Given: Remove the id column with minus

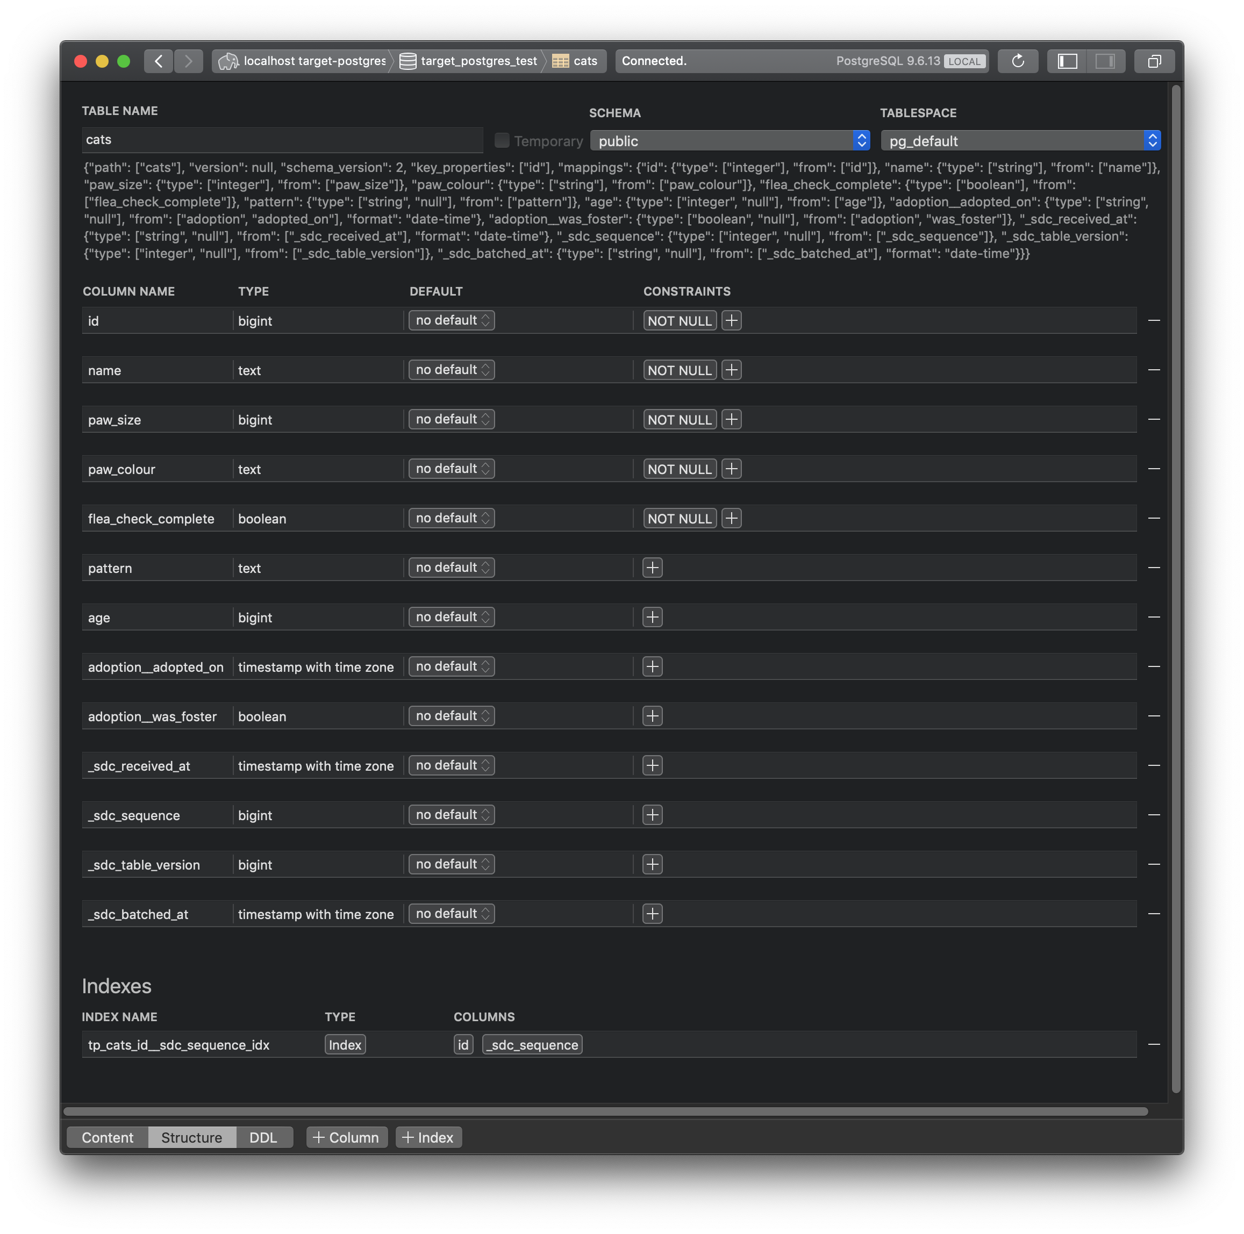Looking at the screenshot, I should coord(1153,320).
